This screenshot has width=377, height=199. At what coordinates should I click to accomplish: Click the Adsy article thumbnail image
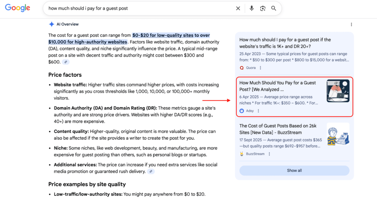point(338,91)
